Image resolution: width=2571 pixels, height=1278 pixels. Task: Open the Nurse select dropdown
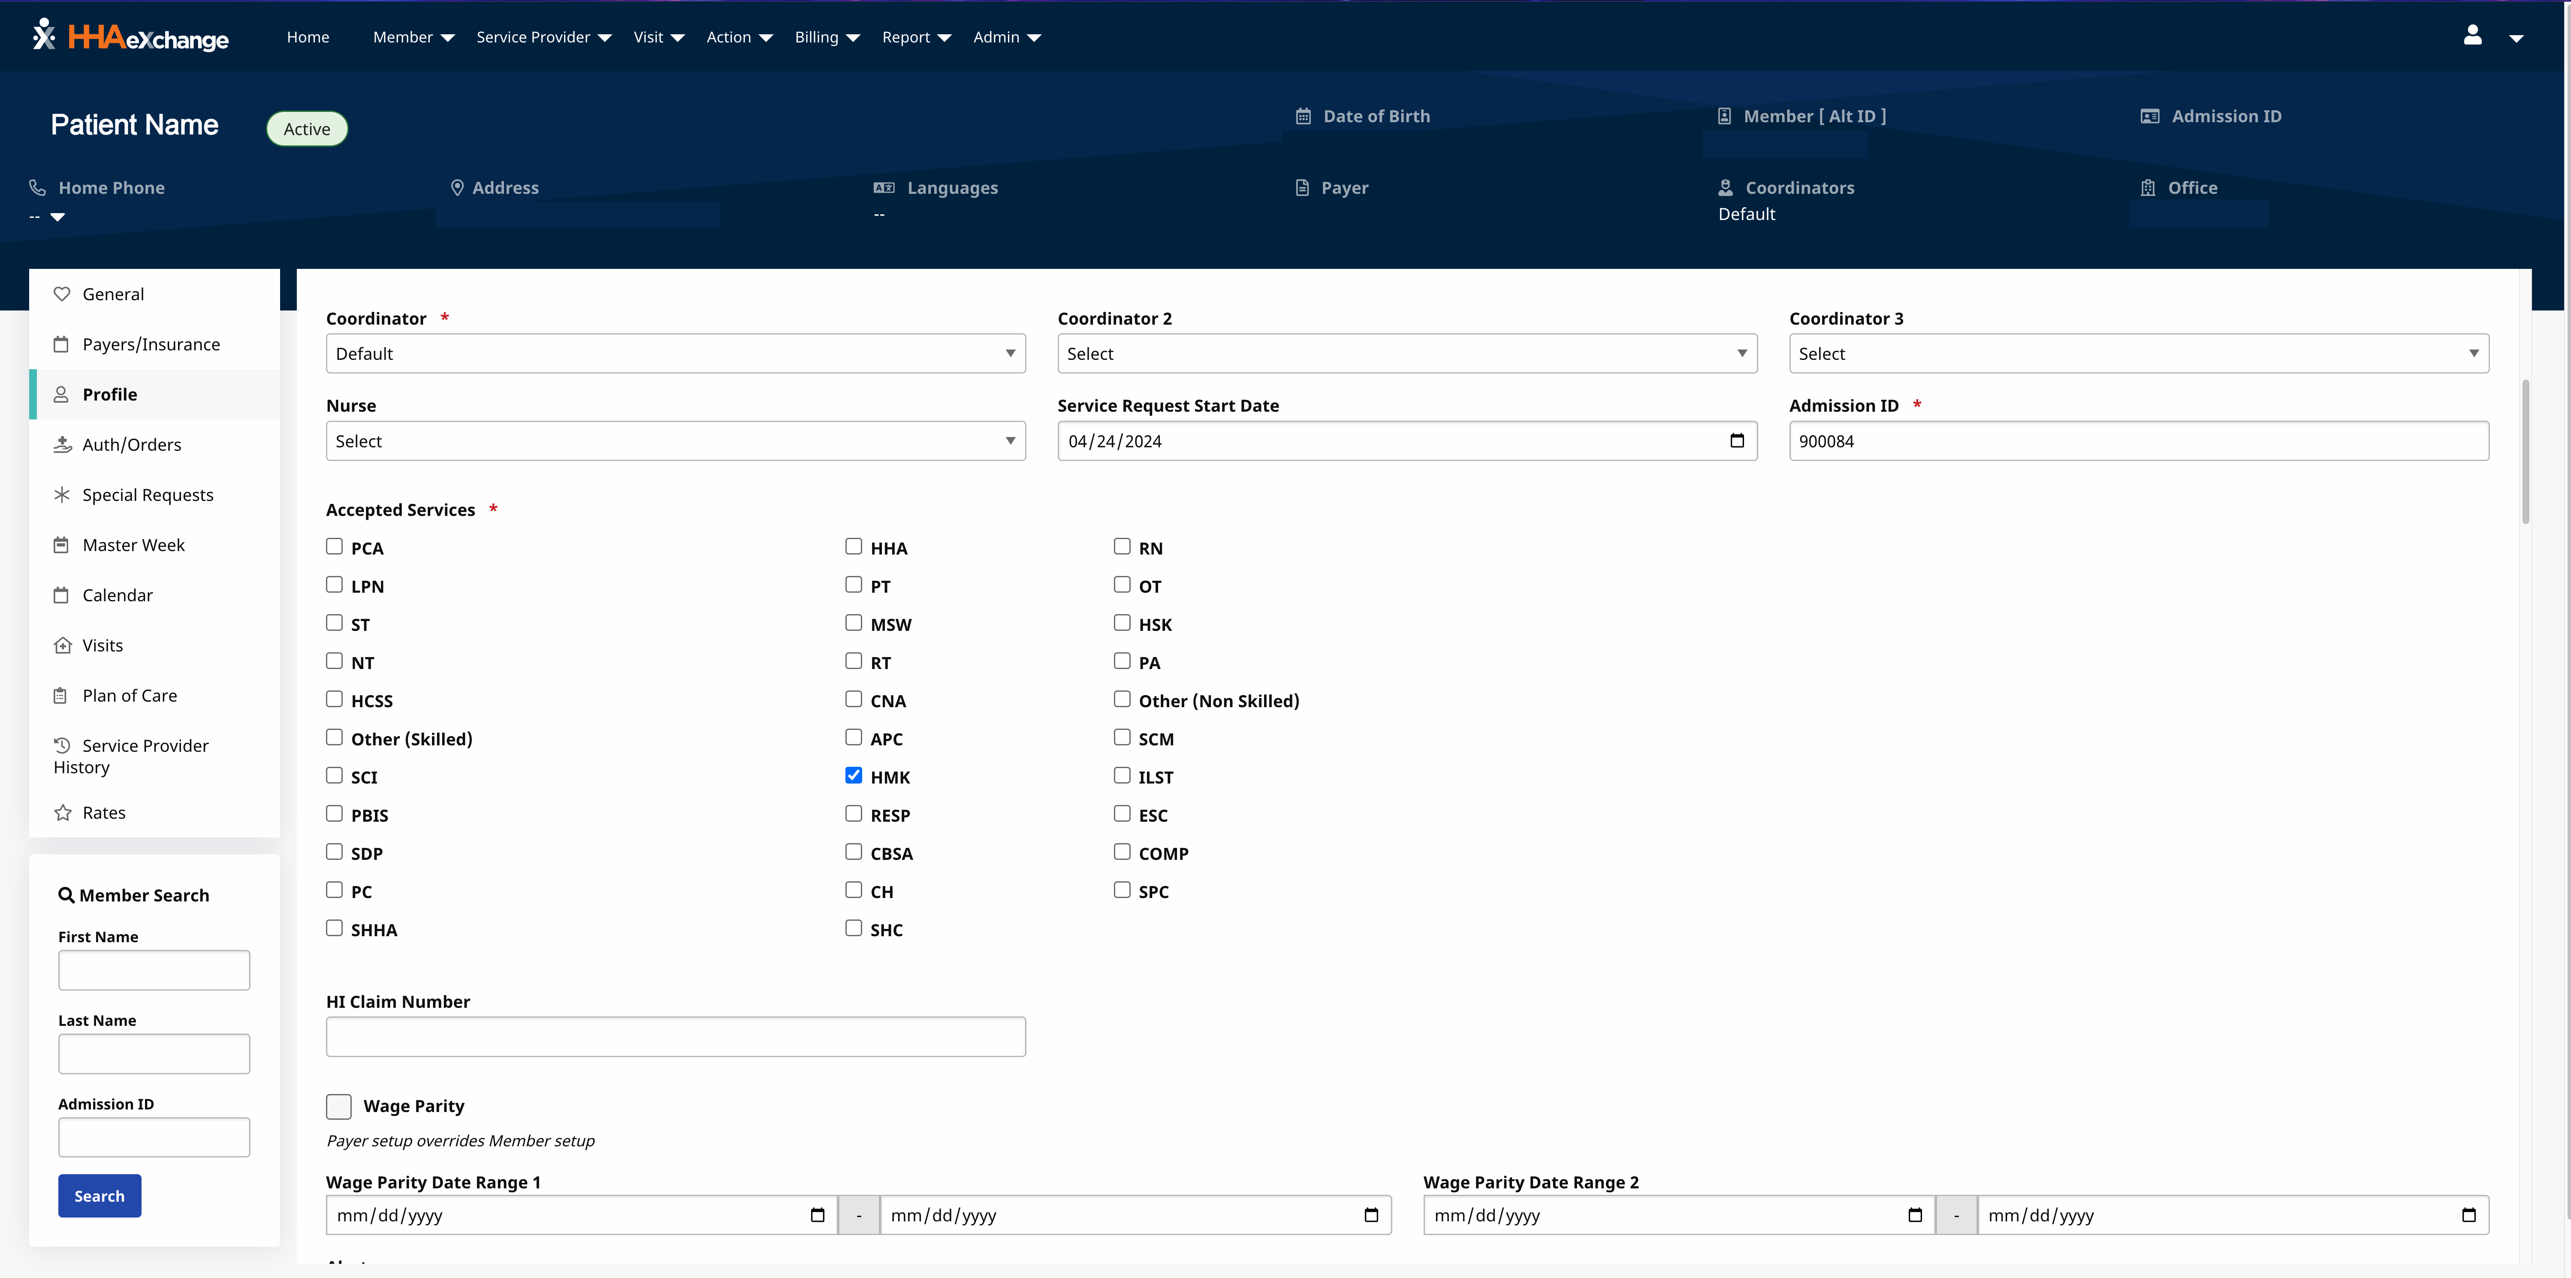click(675, 441)
